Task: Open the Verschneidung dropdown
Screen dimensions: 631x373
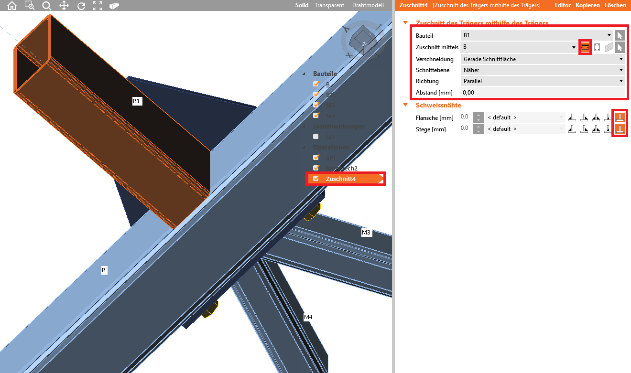Action: (543, 59)
